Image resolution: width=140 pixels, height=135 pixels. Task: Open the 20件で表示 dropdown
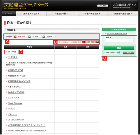[112, 53]
